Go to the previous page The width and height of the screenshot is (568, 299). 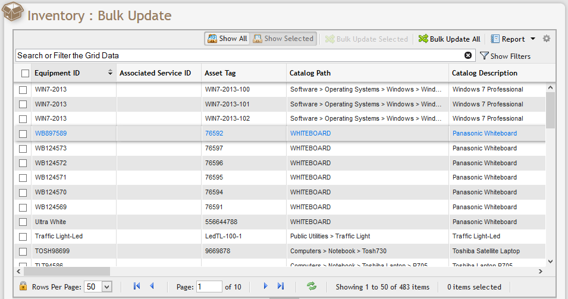coord(152,286)
